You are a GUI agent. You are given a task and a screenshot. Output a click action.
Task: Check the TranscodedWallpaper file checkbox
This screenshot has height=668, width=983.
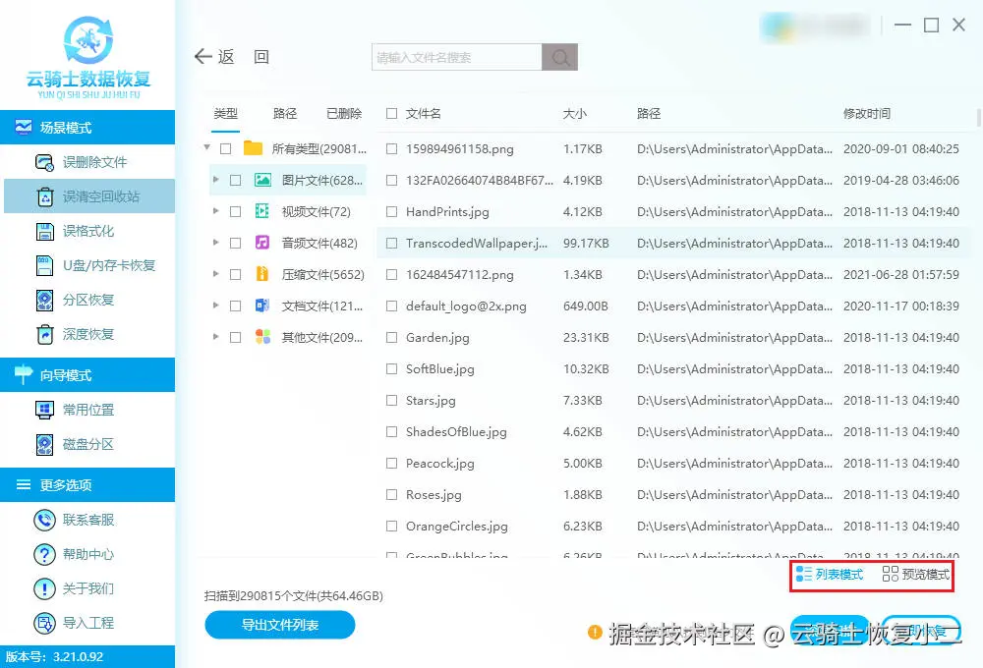tap(392, 244)
